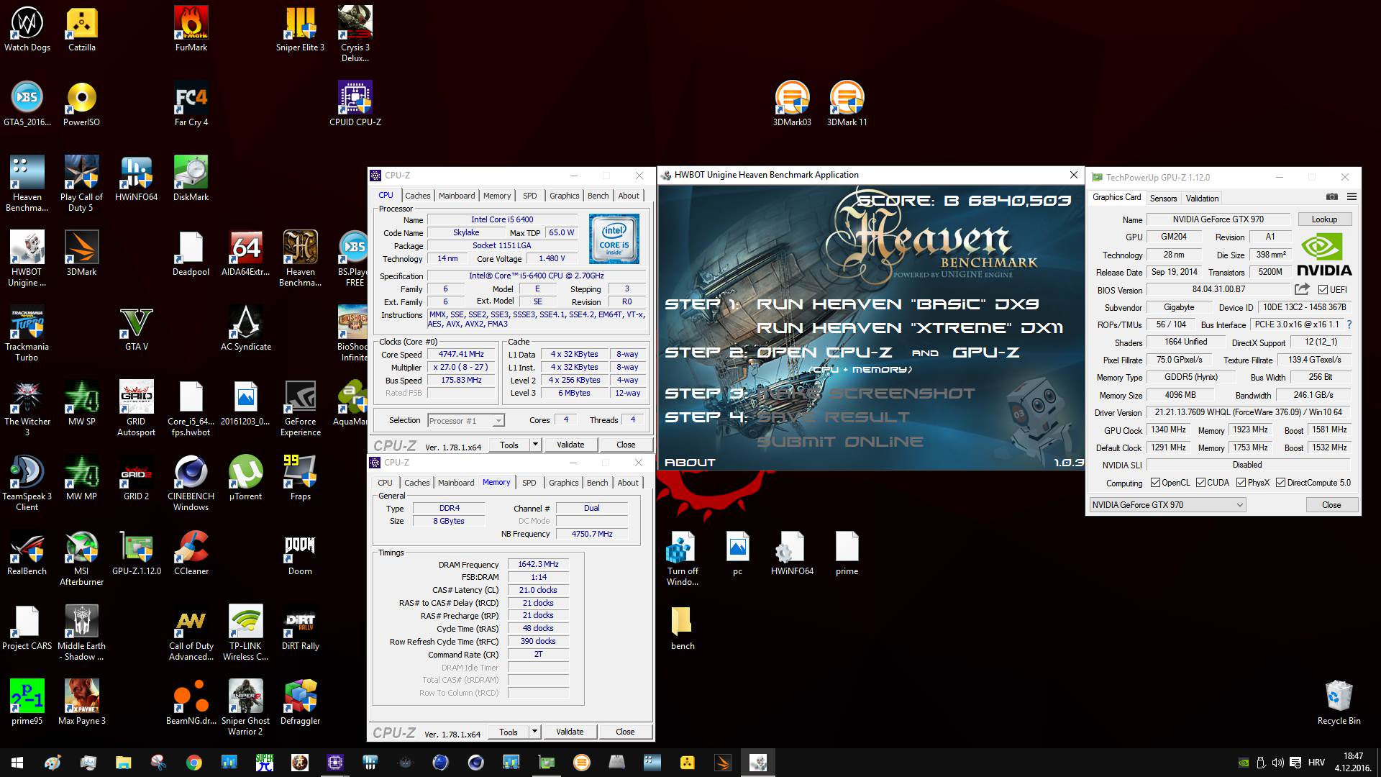Switch to Mainboard tab in upper CPU-Z
This screenshot has height=777, width=1381.
(x=457, y=196)
